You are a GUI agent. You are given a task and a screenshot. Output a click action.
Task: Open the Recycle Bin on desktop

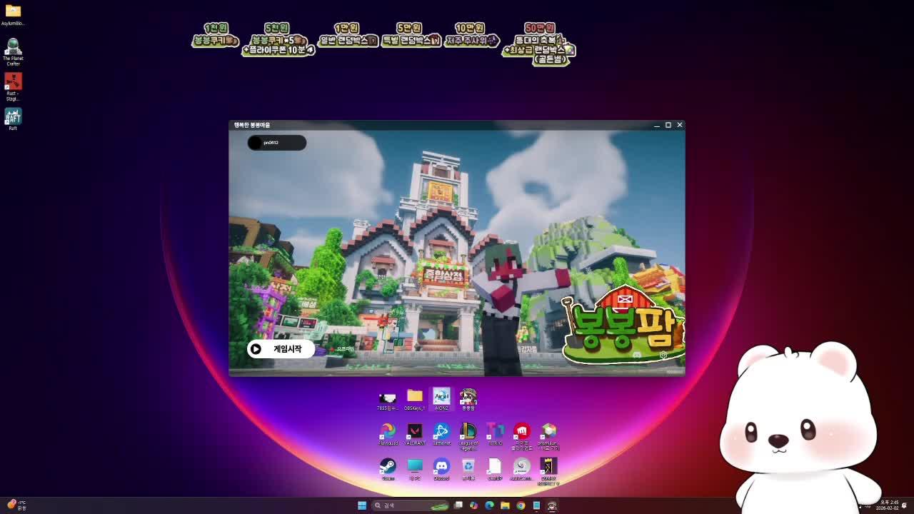468,469
